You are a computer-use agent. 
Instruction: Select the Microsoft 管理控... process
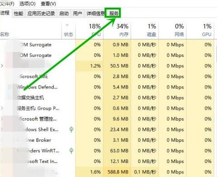[38, 119]
